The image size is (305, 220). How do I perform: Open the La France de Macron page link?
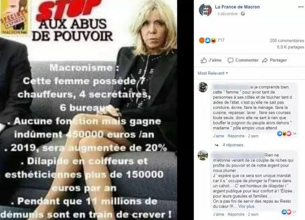[237, 7]
